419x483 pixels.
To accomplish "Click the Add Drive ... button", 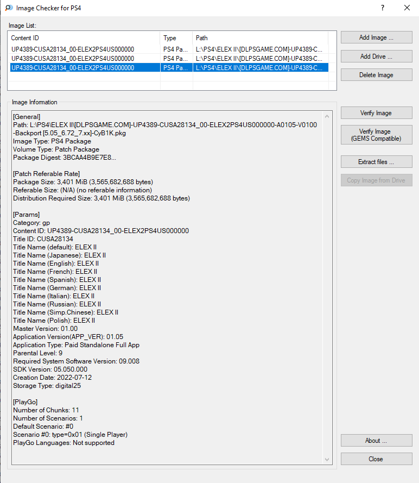I will point(376,57).
